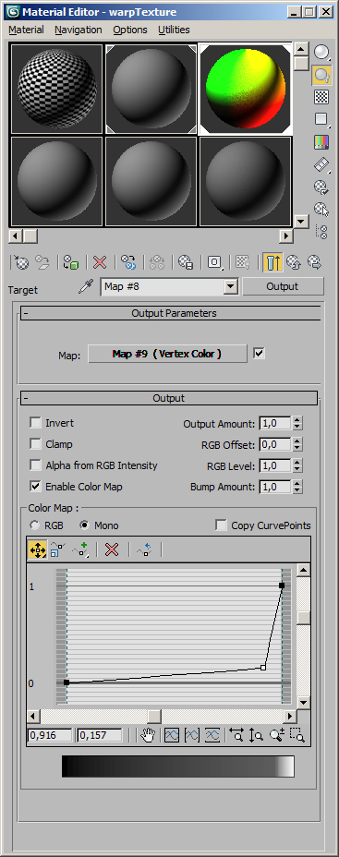Click the Delete Point red X in curve toolbar
This screenshot has height=857, width=339.
[x=112, y=549]
